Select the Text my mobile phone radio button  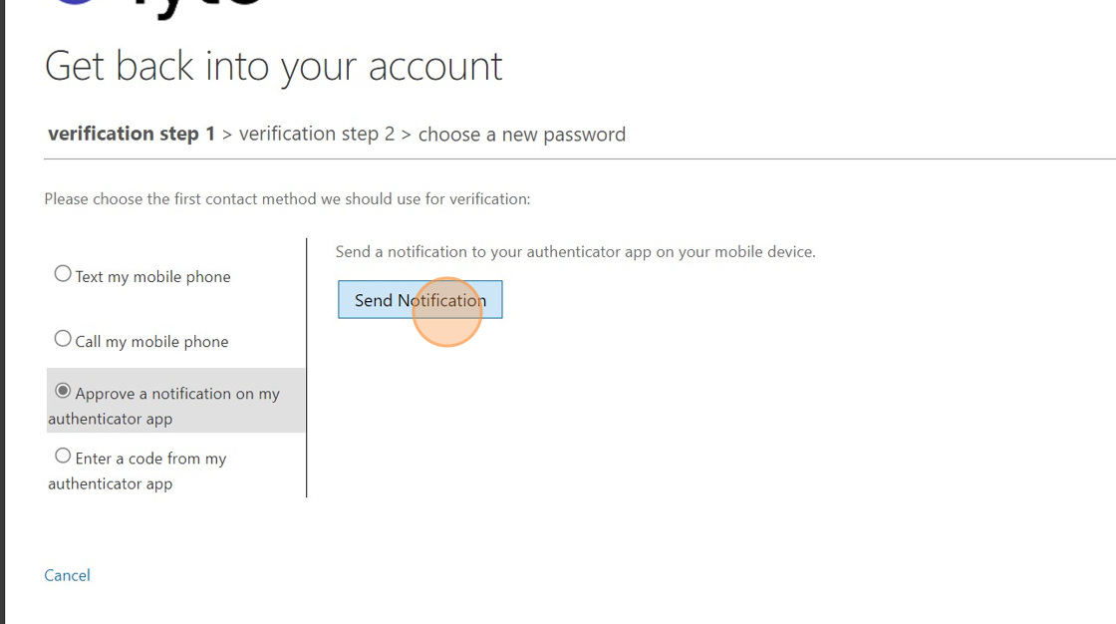pyautogui.click(x=63, y=274)
